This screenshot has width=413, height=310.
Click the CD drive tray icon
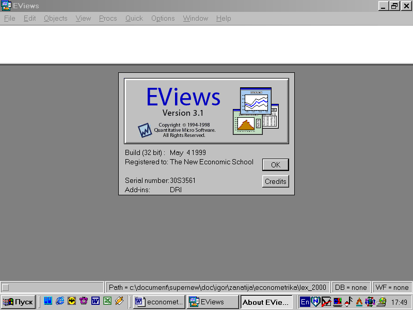point(381,302)
